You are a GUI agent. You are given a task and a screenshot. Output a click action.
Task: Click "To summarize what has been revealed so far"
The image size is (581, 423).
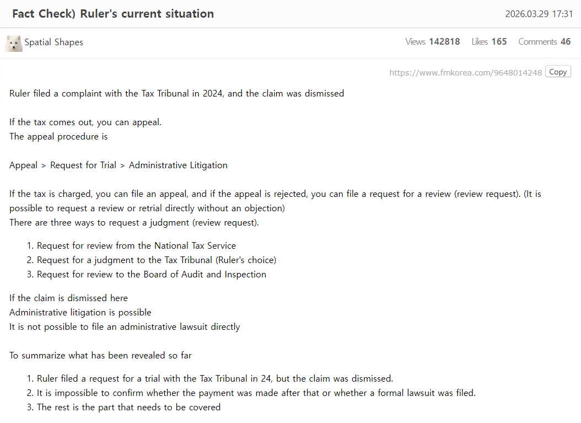pyautogui.click(x=100, y=356)
